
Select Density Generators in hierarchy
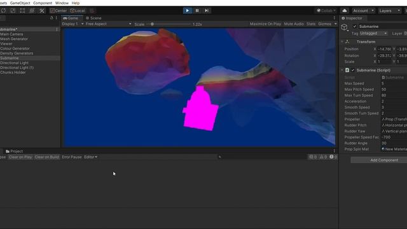click(x=17, y=53)
